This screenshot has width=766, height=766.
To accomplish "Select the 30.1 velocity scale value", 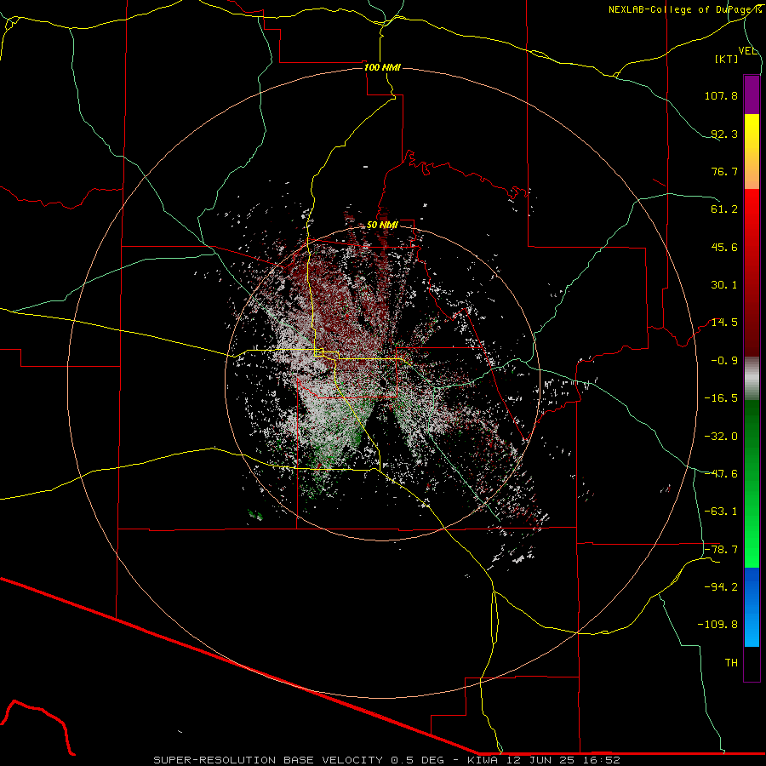I will point(724,285).
